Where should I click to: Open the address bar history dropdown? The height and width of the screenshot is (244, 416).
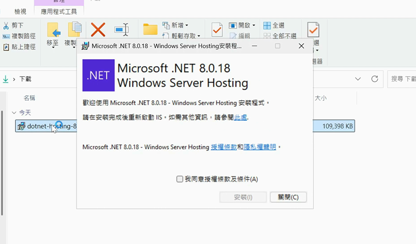[358, 79]
